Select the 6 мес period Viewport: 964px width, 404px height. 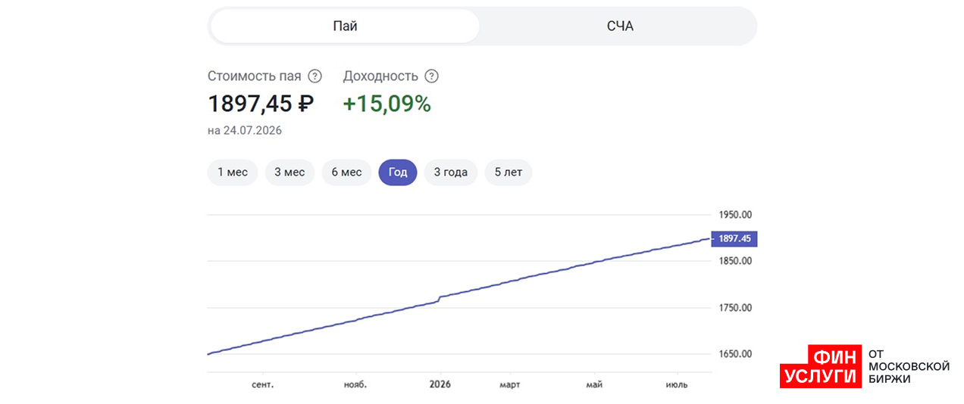(346, 172)
